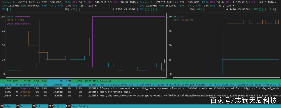Image resolution: width=281 pixels, height=108 pixels.
Task: Click the 'GPU0 clock%' legend entry
Action: (x=15, y=20)
